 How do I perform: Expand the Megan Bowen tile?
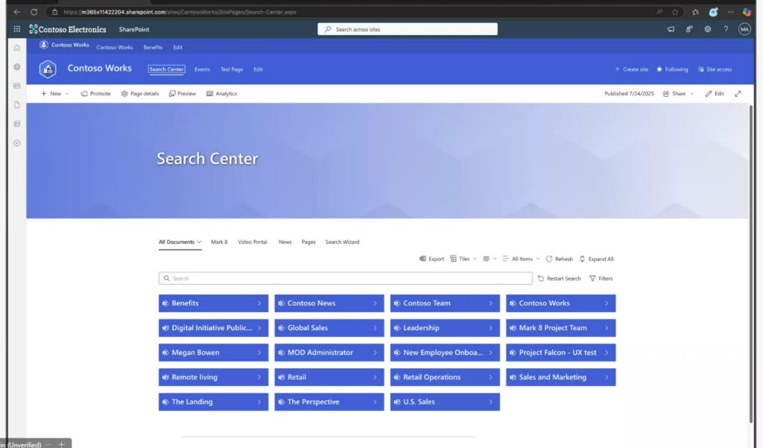click(x=259, y=353)
